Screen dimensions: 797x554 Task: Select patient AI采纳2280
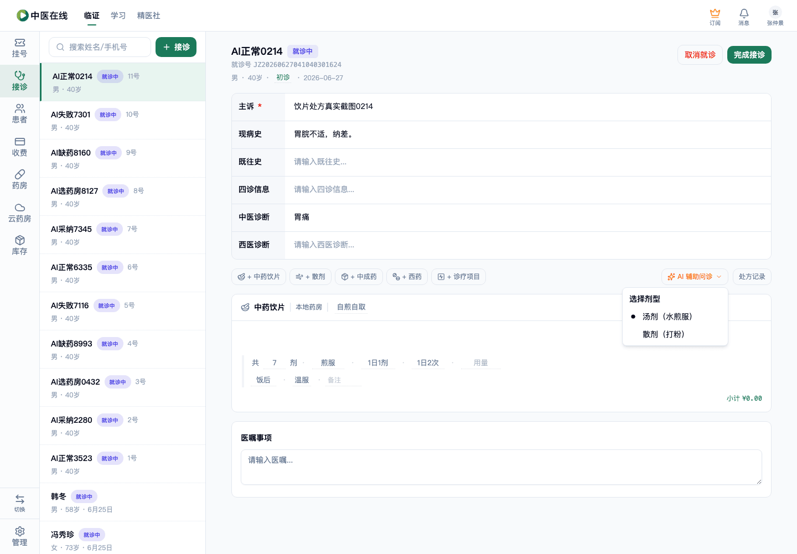123,426
